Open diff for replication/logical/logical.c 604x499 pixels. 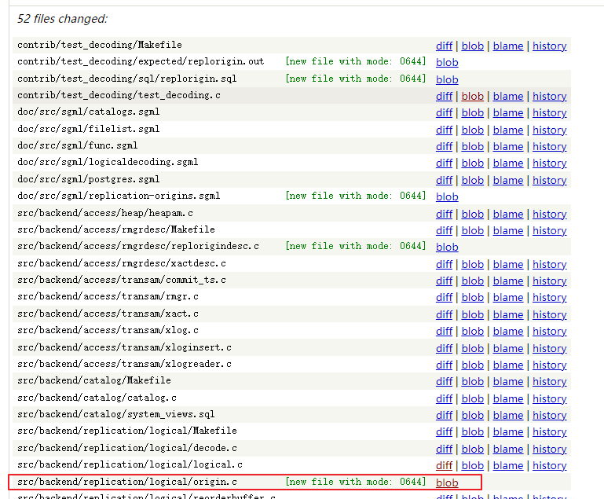pyautogui.click(x=444, y=465)
